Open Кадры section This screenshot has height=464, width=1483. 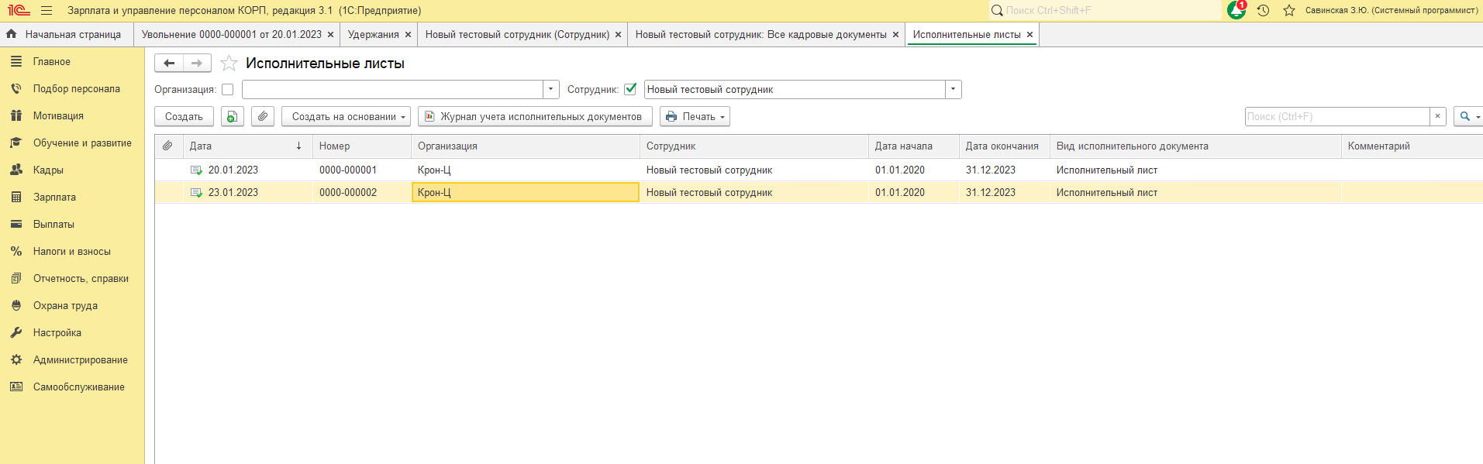pos(48,170)
